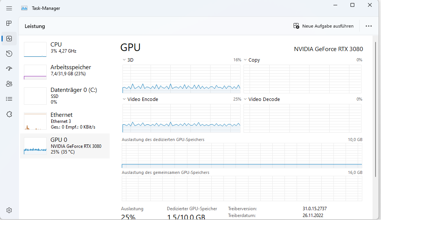Collapse the Video Encode graph section
The image size is (437, 245).
pyautogui.click(x=124, y=99)
